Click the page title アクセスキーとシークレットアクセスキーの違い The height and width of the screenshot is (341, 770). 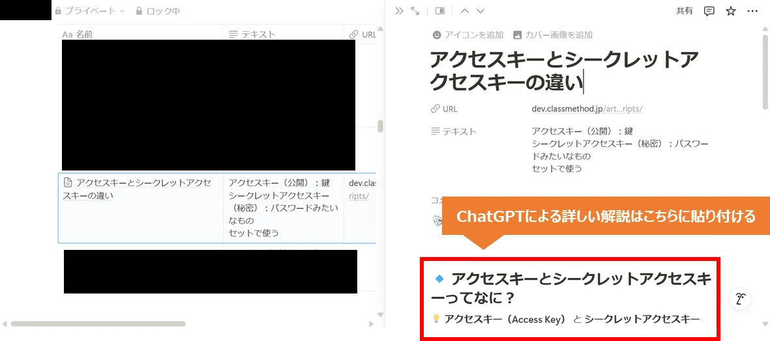pyautogui.click(x=564, y=72)
